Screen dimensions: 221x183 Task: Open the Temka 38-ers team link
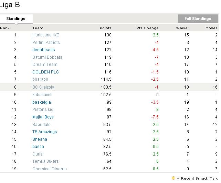click(45, 161)
